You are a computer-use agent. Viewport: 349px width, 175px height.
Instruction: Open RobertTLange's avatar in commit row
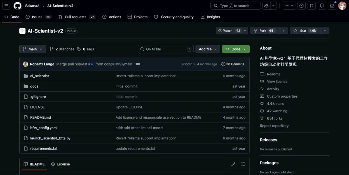[26, 64]
